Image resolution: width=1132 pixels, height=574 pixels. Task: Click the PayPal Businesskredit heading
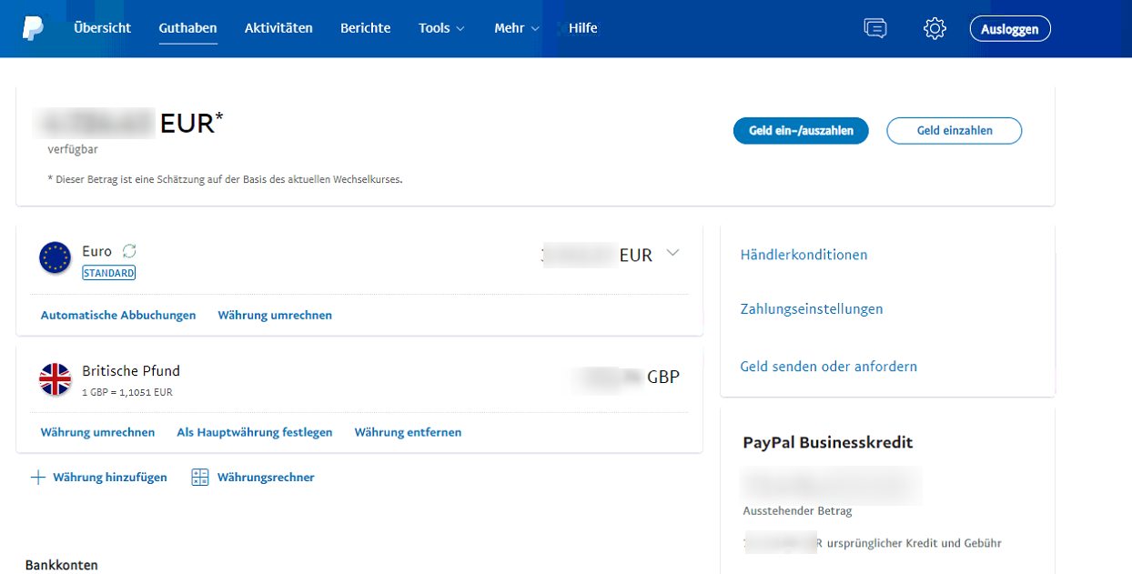(x=828, y=443)
